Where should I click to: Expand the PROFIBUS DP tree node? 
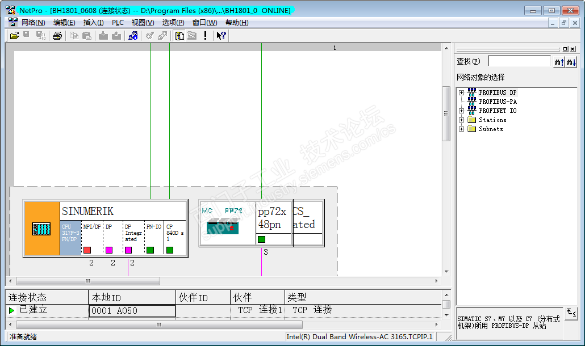[462, 92]
